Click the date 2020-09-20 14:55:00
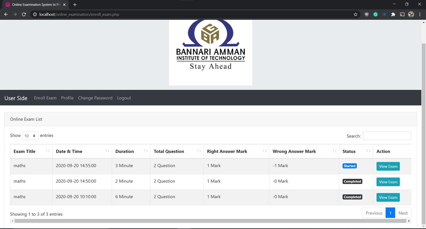 (x=76, y=166)
